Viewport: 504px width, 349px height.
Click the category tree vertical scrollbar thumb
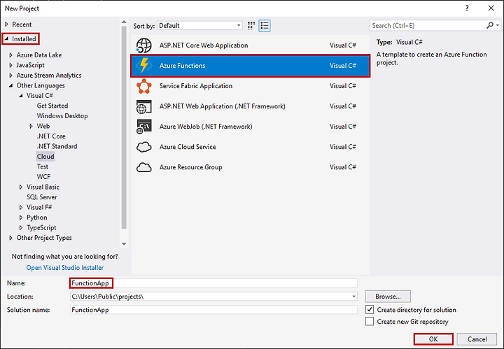point(124,128)
